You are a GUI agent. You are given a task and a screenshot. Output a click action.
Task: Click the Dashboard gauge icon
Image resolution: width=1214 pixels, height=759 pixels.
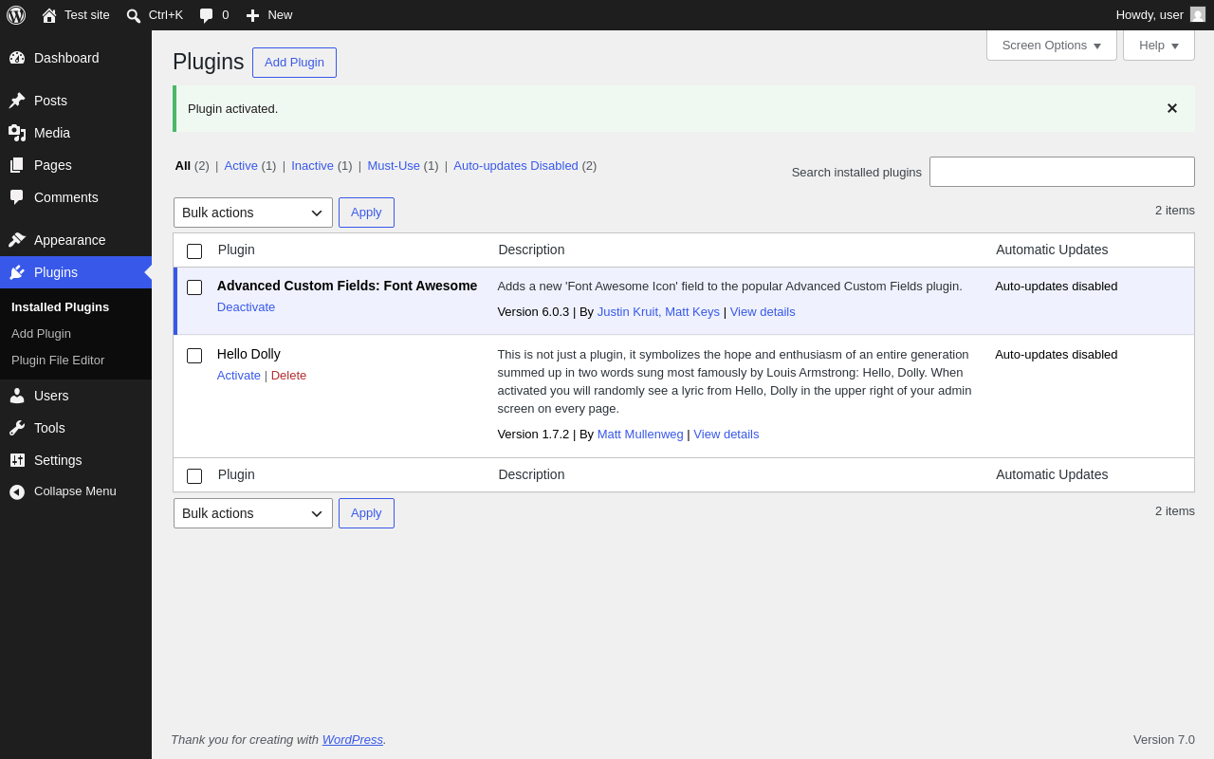coord(17,58)
